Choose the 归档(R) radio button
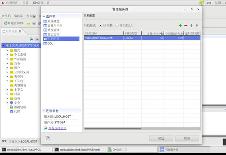Viewport: 226px width, 155px height. tap(100, 26)
